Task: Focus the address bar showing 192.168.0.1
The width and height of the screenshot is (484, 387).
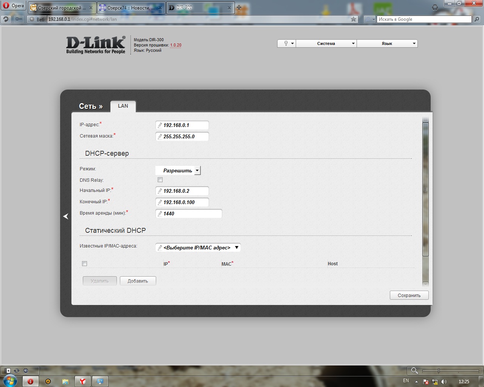Action: (199, 19)
